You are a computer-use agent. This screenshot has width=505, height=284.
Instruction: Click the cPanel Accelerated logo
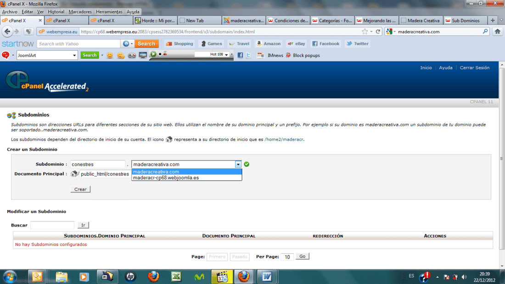coord(47,81)
